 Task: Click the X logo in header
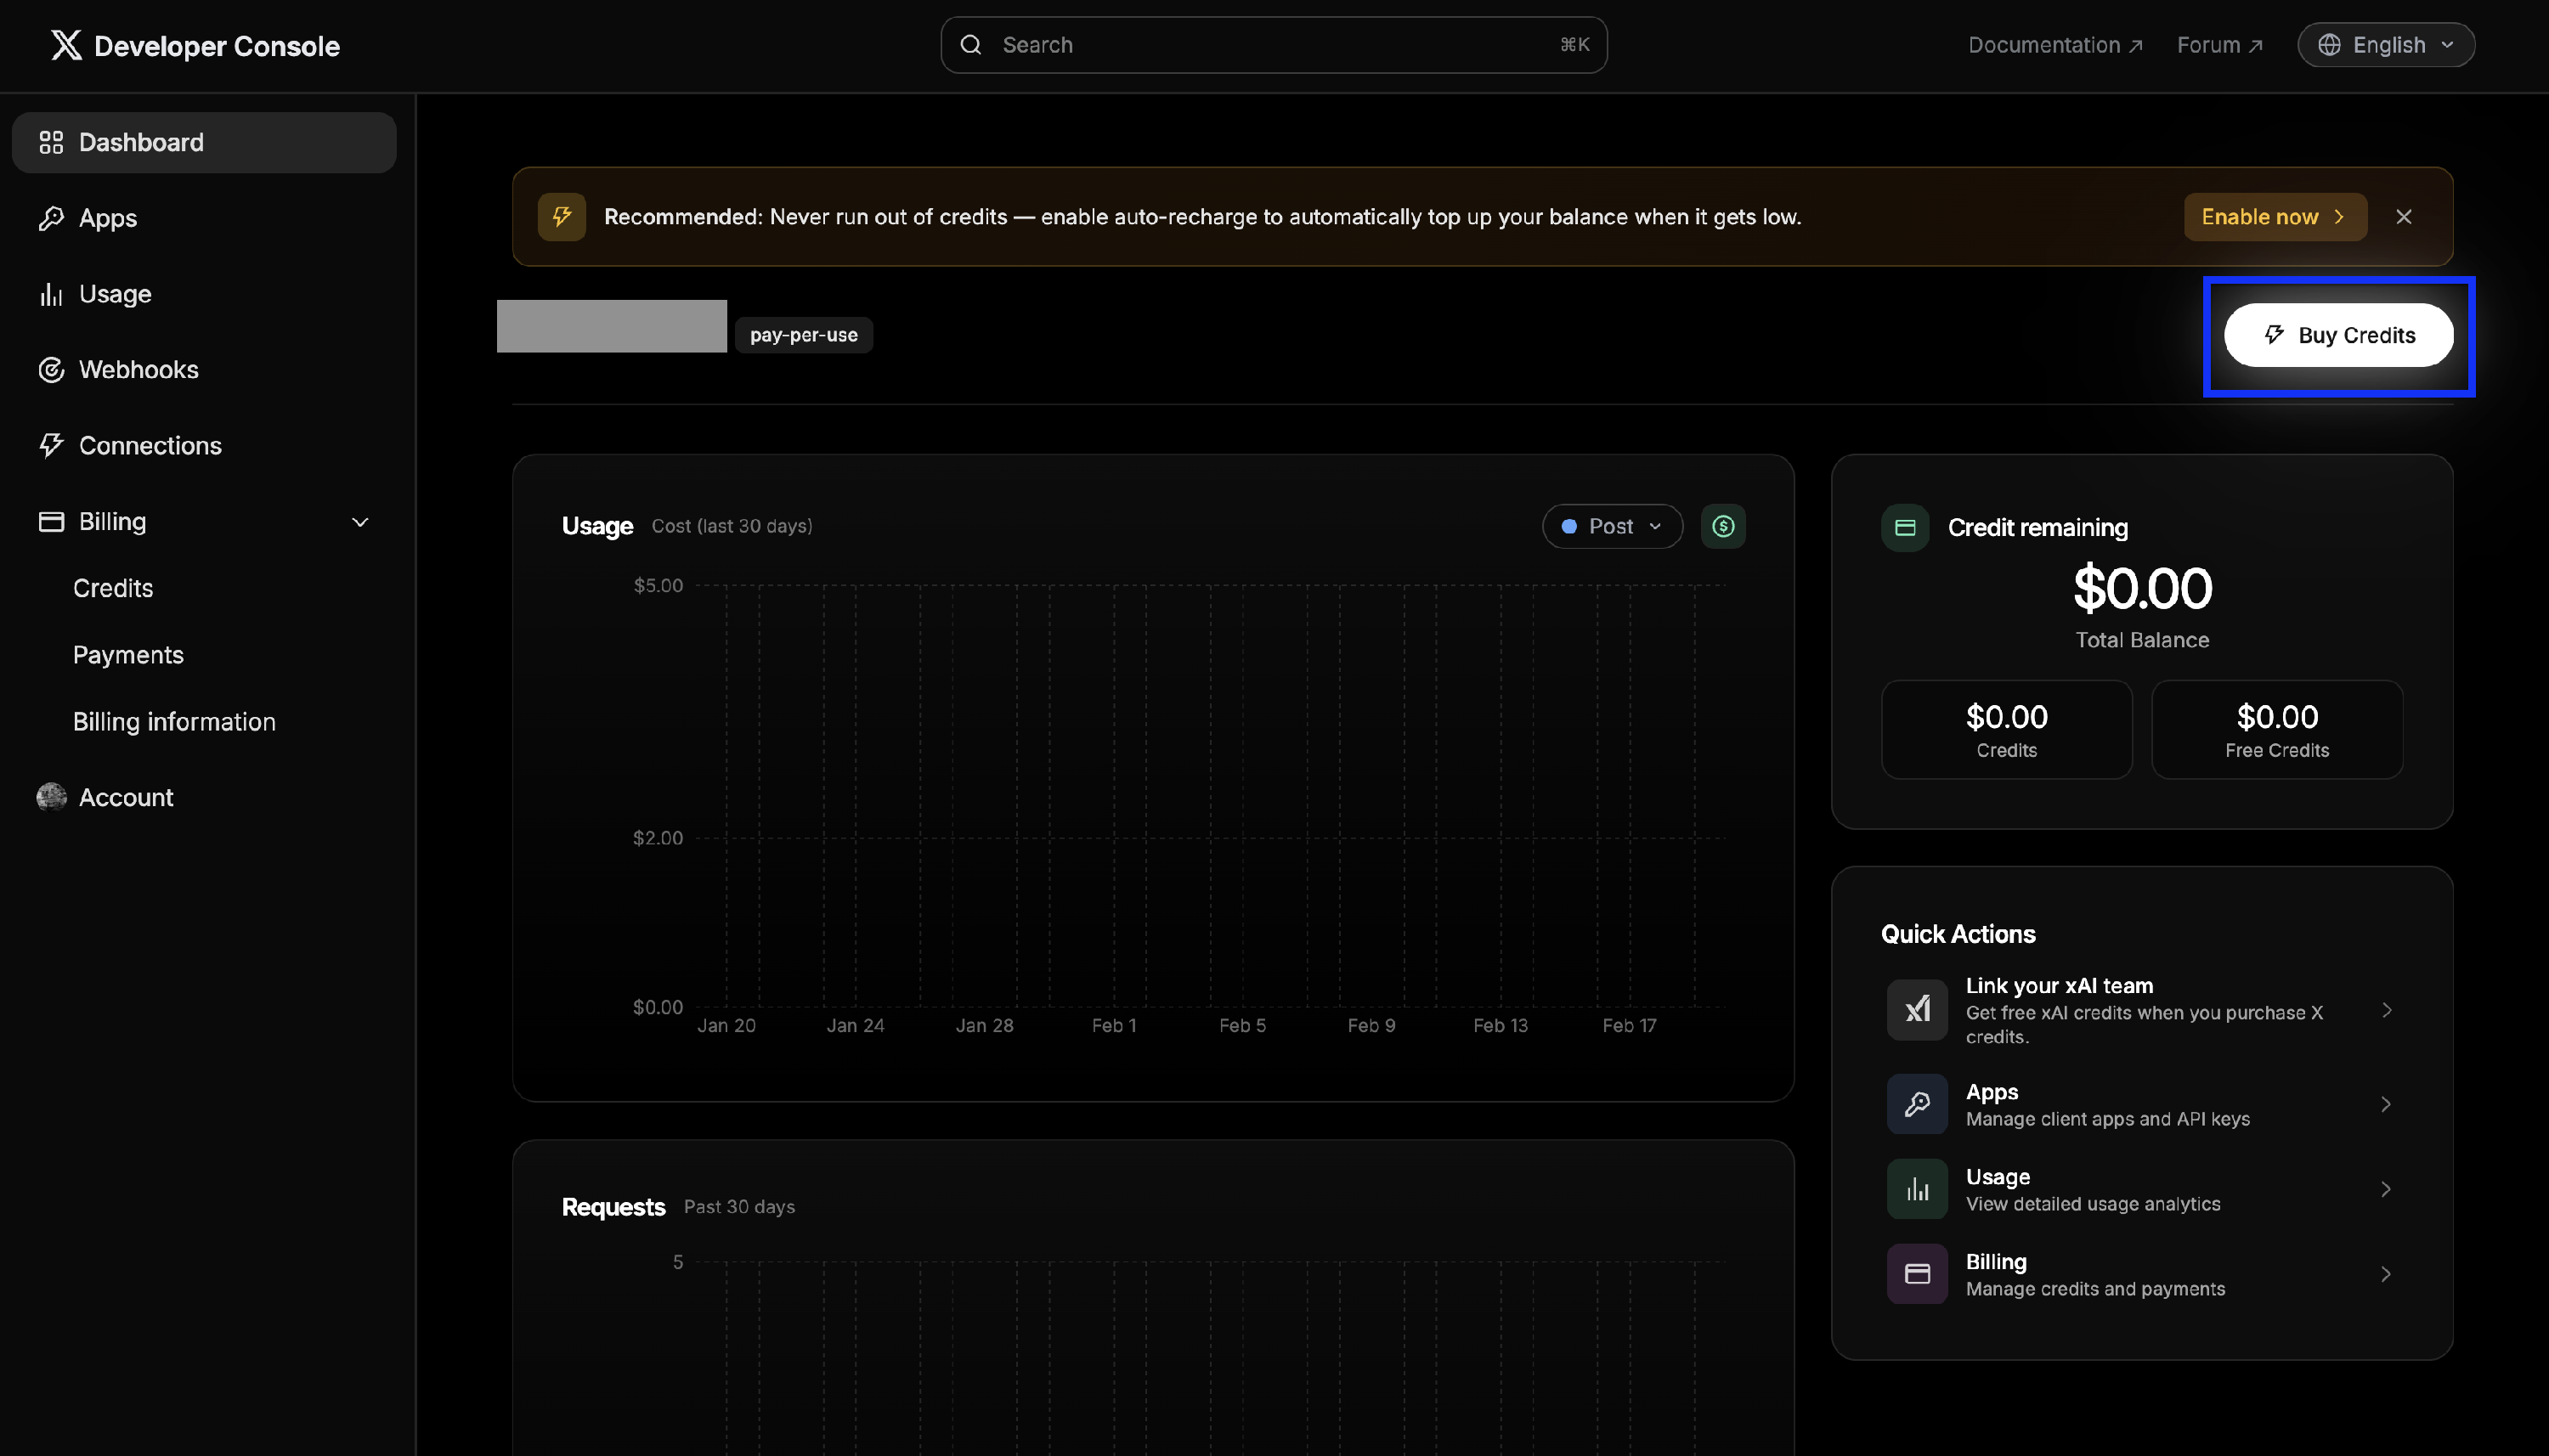(x=66, y=45)
